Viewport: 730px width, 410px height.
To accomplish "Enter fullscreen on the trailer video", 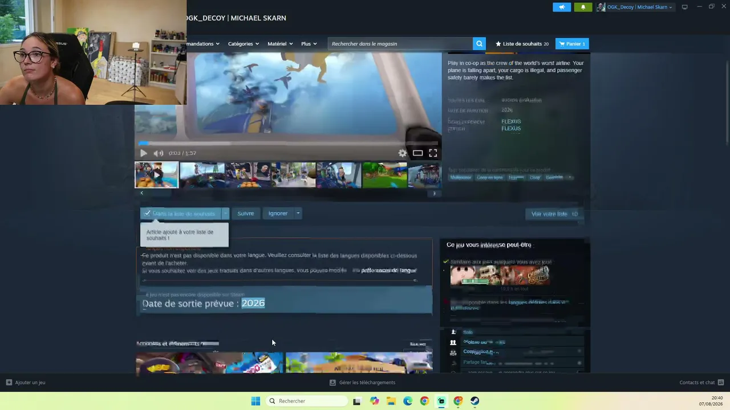I will pyautogui.click(x=433, y=153).
